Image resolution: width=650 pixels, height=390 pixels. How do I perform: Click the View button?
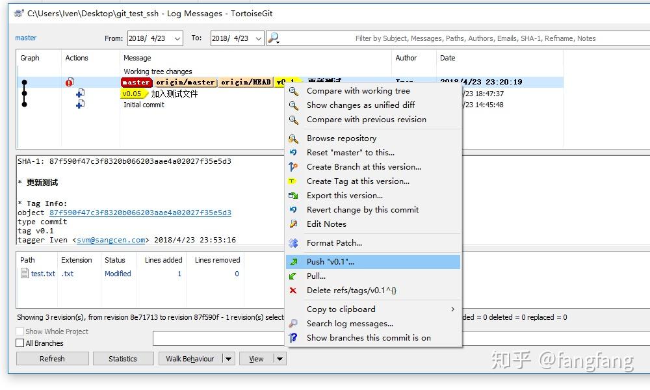(256, 359)
